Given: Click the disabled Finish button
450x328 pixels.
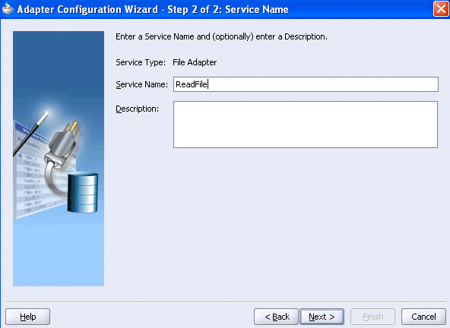Looking at the screenshot, I should point(372,317).
